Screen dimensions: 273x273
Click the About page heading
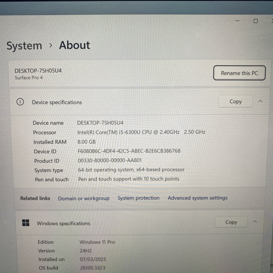[x=75, y=45]
